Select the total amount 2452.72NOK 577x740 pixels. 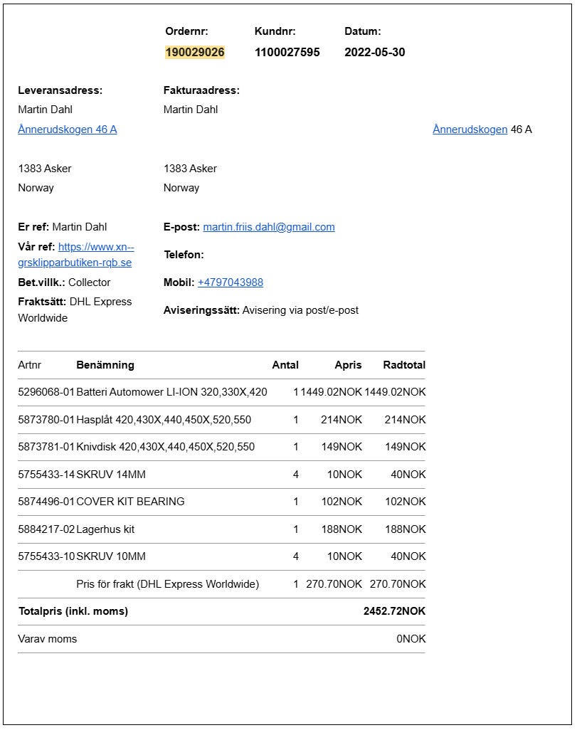tap(394, 611)
